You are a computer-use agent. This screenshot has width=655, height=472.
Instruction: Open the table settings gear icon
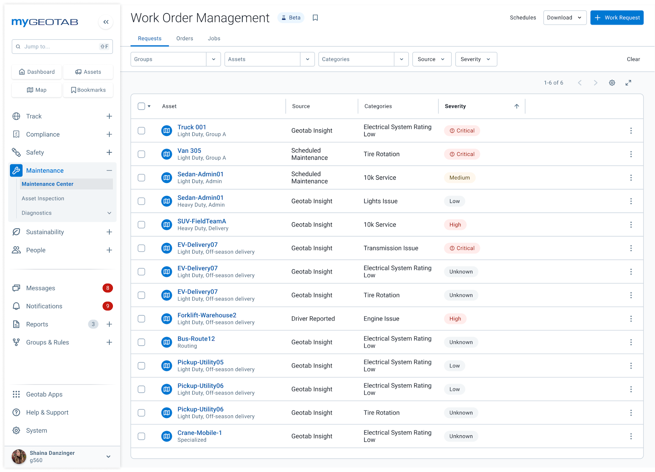pos(612,83)
